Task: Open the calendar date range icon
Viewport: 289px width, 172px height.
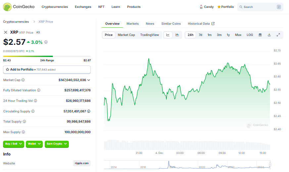Action: point(260,35)
